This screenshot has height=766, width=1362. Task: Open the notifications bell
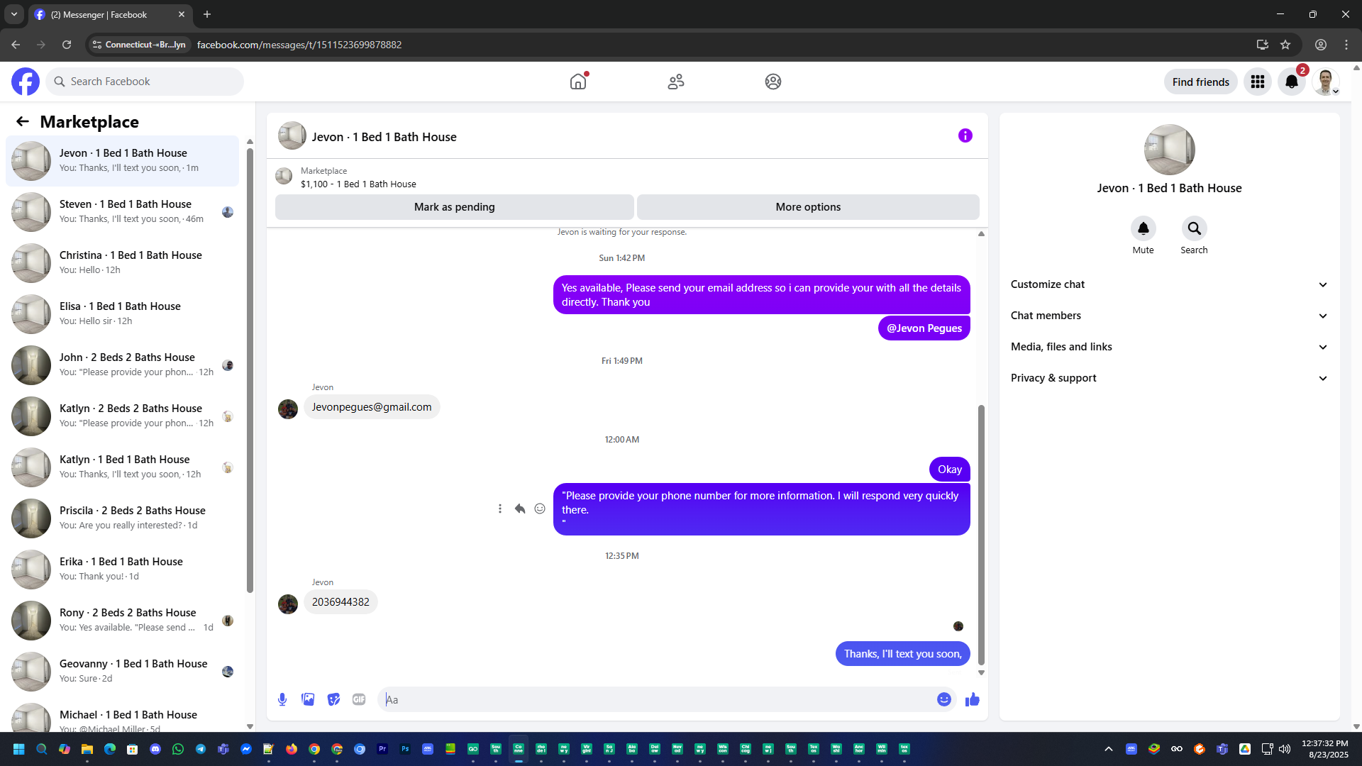tap(1291, 82)
